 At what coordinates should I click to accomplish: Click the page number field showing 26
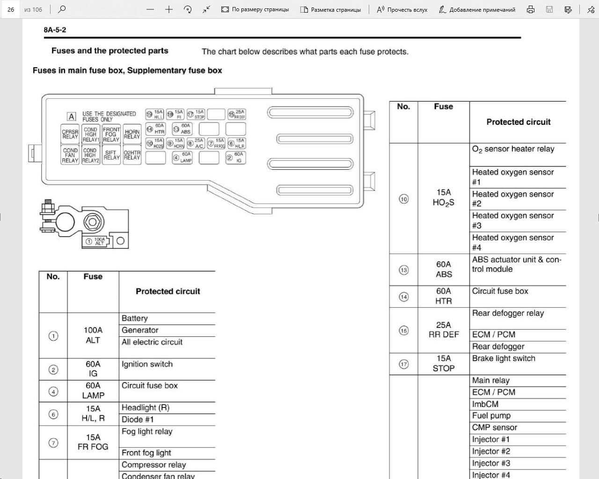(10, 9)
